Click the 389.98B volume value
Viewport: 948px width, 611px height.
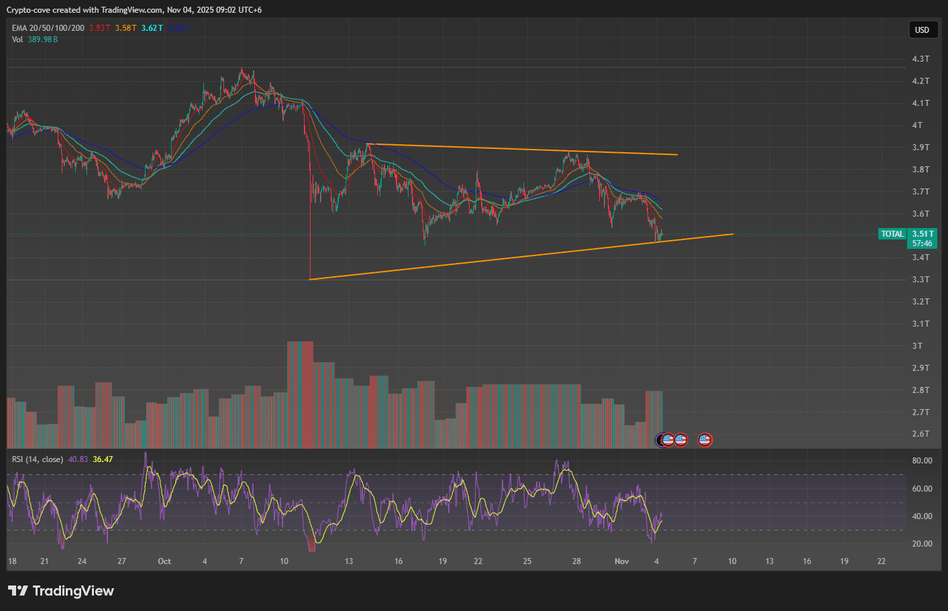43,40
